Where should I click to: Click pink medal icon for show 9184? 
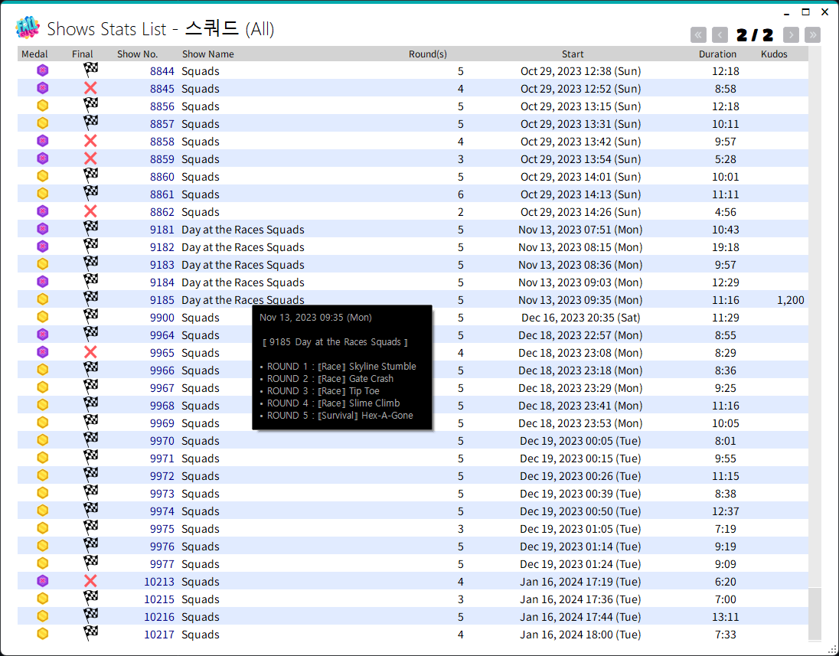pos(43,282)
